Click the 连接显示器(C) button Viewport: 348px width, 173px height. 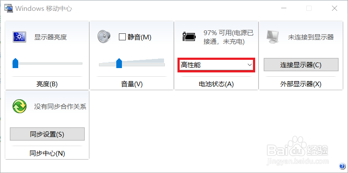pos(301,65)
